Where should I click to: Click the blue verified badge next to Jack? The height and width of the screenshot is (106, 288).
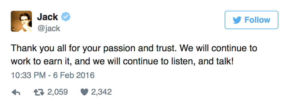[65, 17]
